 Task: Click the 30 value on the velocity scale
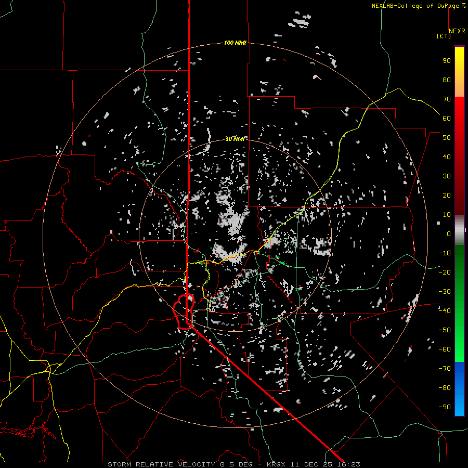tap(447, 176)
